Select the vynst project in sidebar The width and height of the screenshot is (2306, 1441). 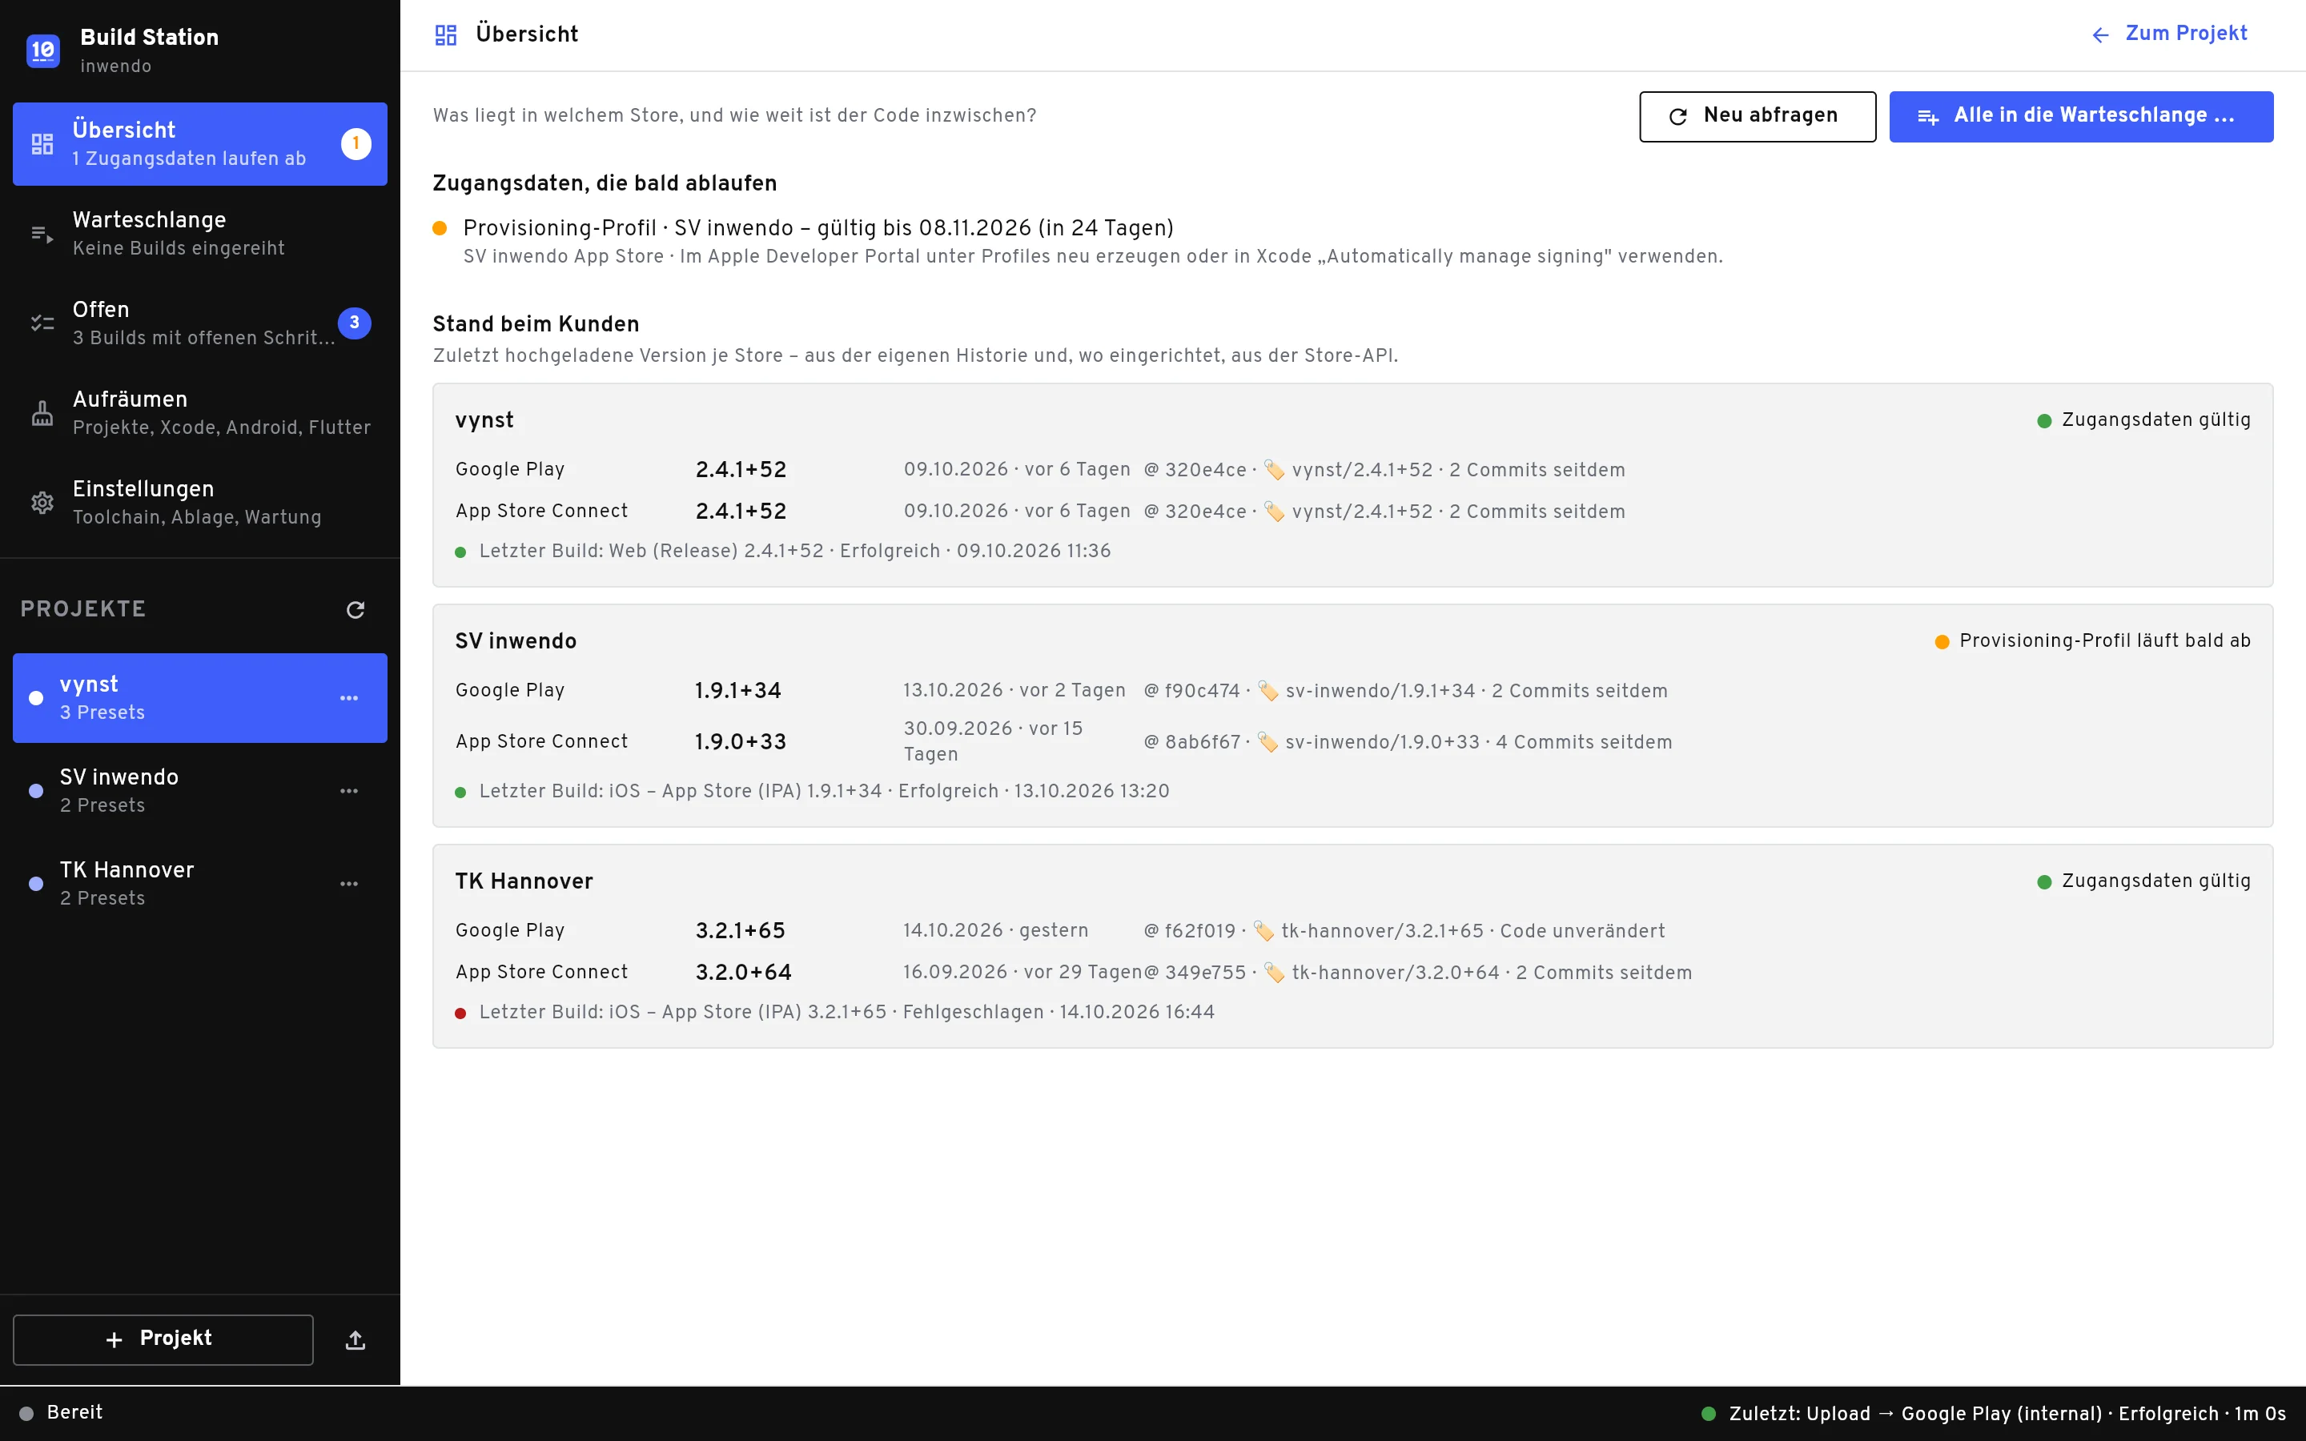click(x=199, y=697)
